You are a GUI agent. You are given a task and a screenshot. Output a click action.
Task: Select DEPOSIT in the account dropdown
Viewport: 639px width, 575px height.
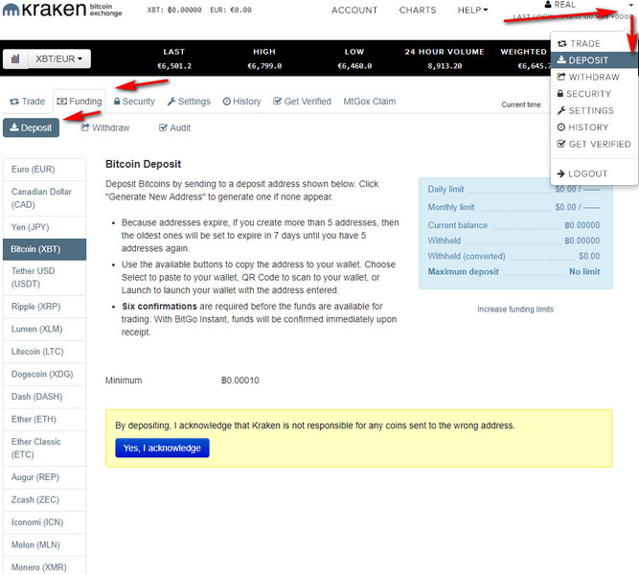[594, 60]
